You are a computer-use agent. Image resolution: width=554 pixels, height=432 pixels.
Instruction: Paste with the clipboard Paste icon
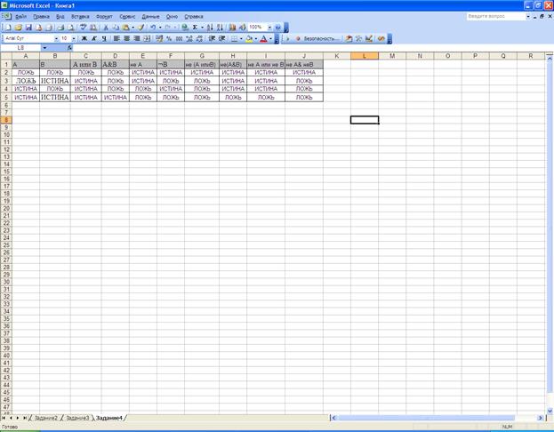pos(125,28)
